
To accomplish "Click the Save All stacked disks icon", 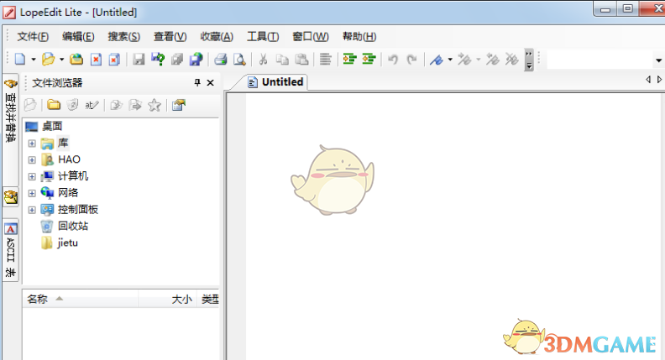I will click(x=177, y=59).
